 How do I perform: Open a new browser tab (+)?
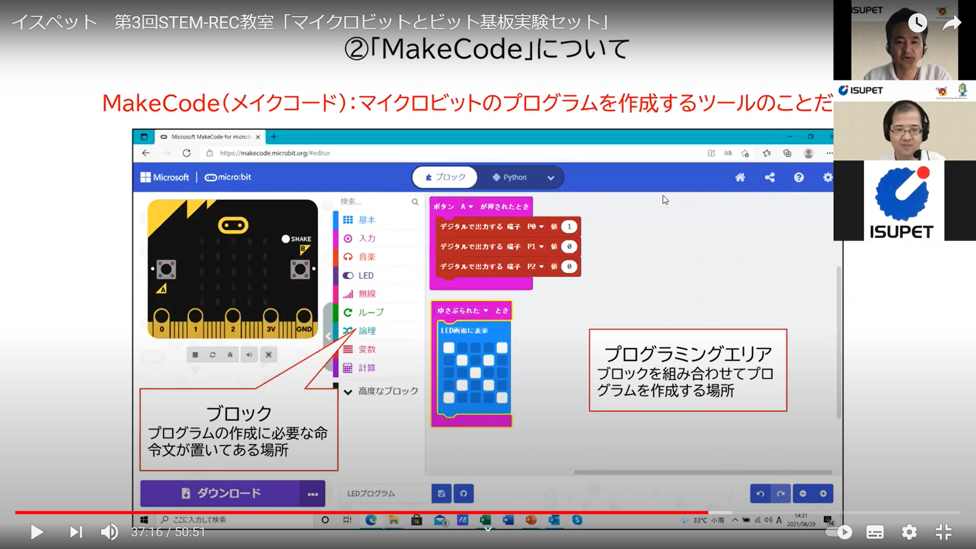pyautogui.click(x=273, y=137)
